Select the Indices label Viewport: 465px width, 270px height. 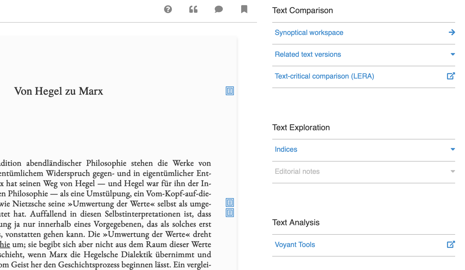(x=286, y=149)
